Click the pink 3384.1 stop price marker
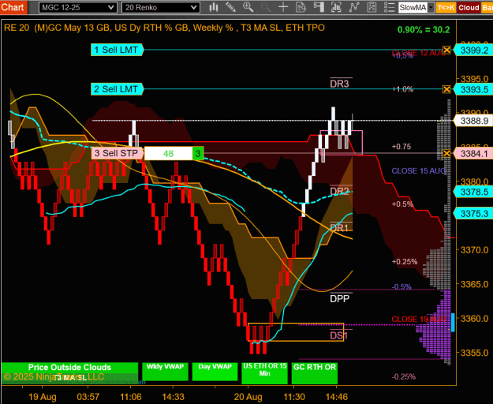Image resolution: width=493 pixels, height=404 pixels. [473, 153]
